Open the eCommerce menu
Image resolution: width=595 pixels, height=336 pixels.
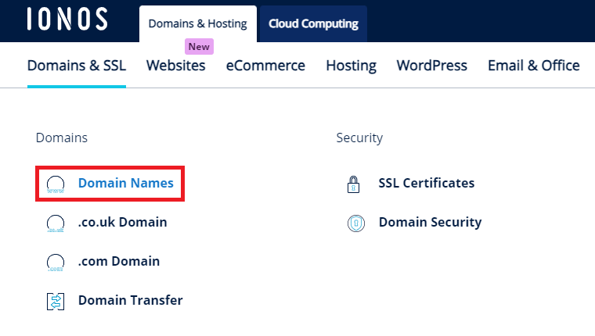coord(265,66)
